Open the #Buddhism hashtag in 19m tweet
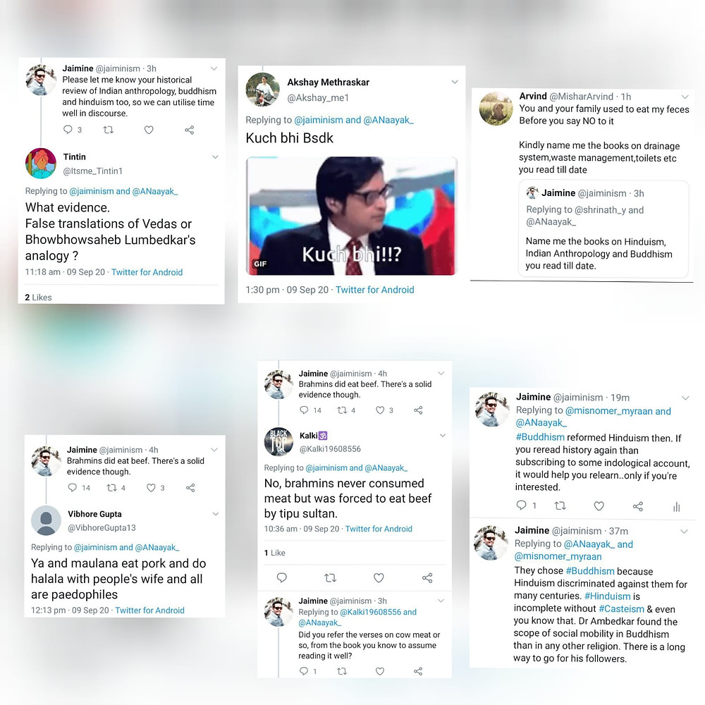The height and width of the screenshot is (705, 705). (540, 437)
